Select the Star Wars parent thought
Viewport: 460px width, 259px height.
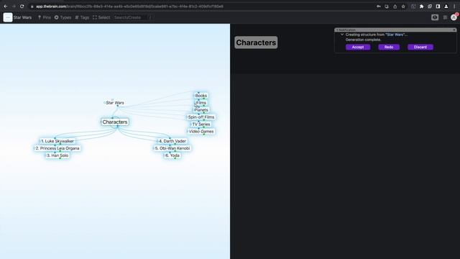click(115, 103)
